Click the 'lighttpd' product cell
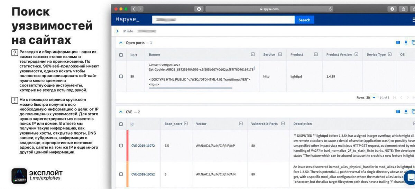Image resolution: width=415 pixels, height=189 pixels. coord(296,76)
